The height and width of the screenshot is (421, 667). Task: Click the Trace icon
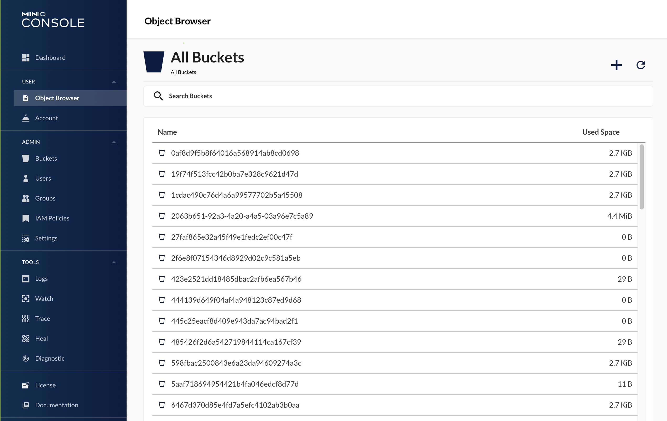click(26, 318)
